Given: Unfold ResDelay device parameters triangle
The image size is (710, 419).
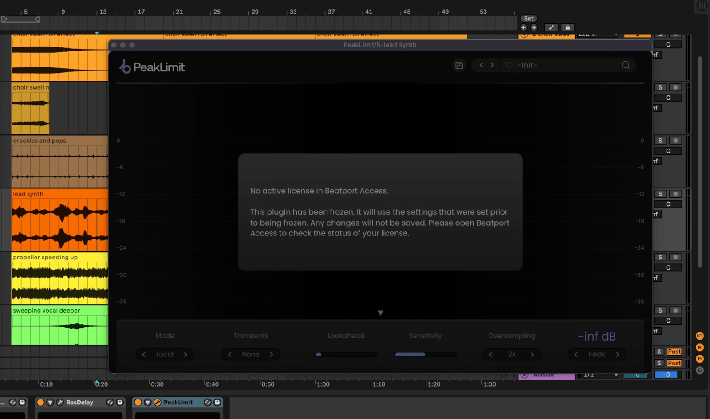Looking at the screenshot, I should (50, 403).
